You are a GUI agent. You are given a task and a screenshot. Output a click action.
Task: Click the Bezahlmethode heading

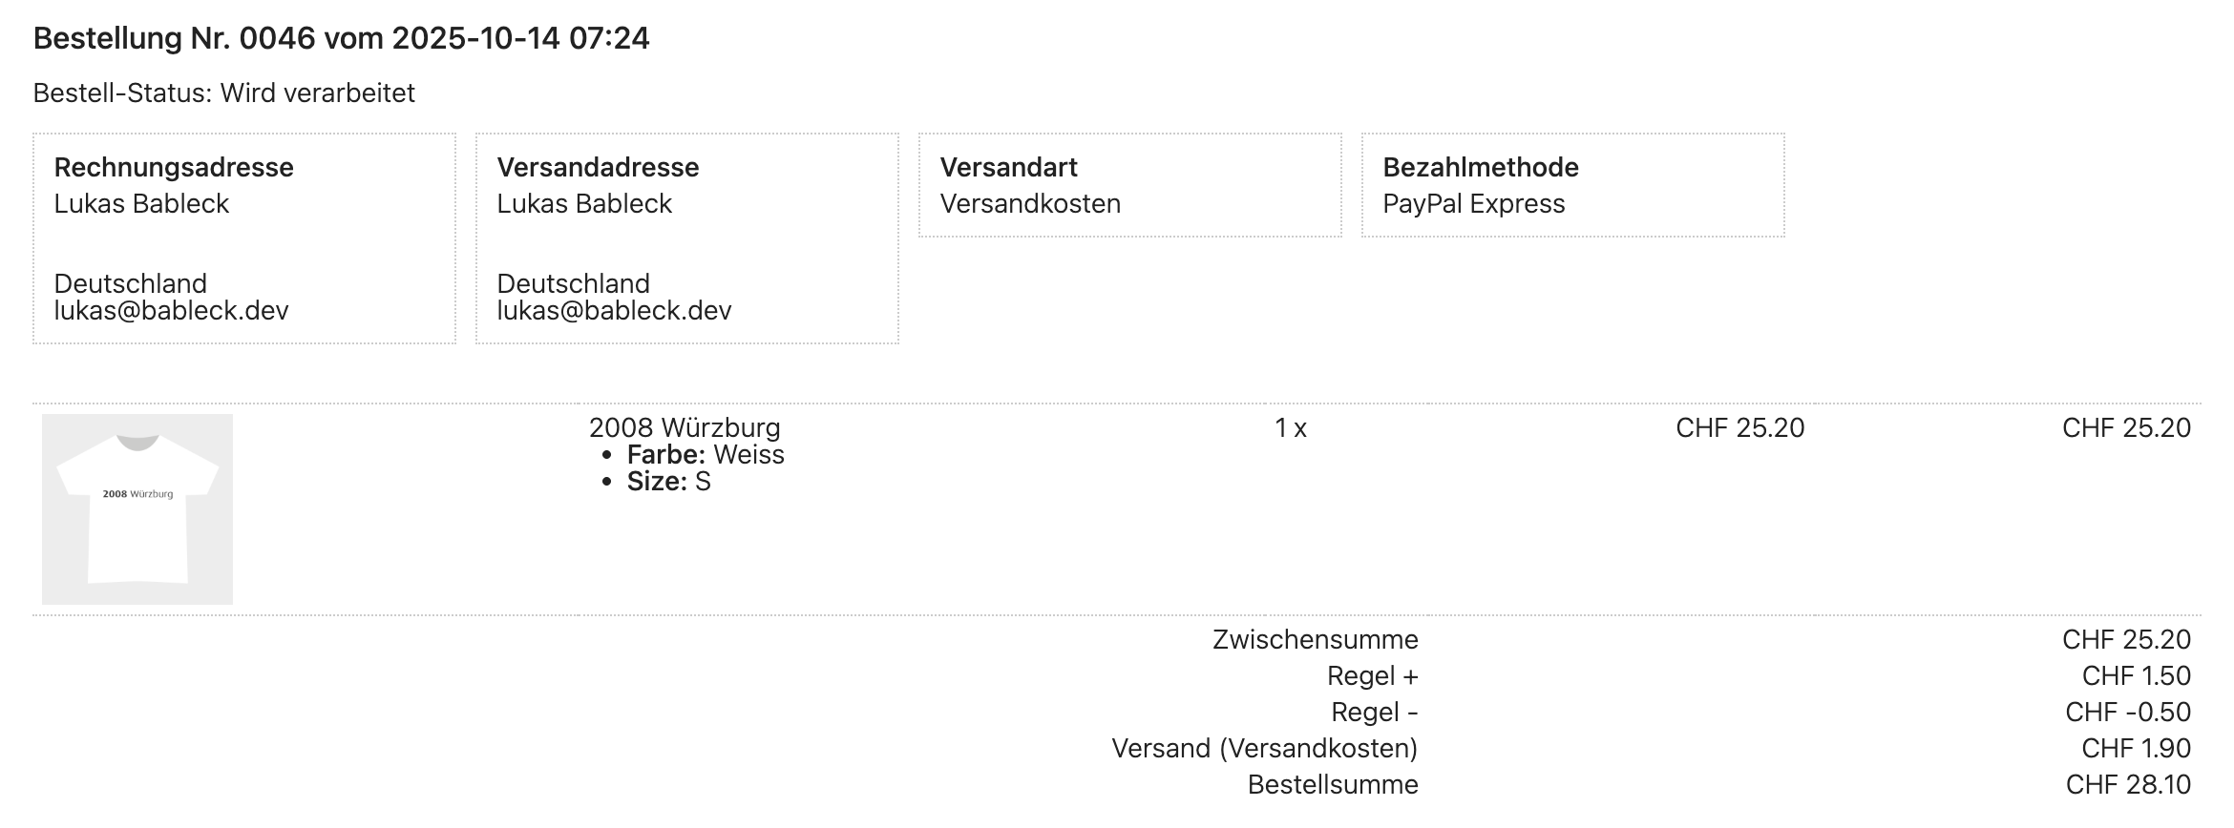click(x=1480, y=168)
